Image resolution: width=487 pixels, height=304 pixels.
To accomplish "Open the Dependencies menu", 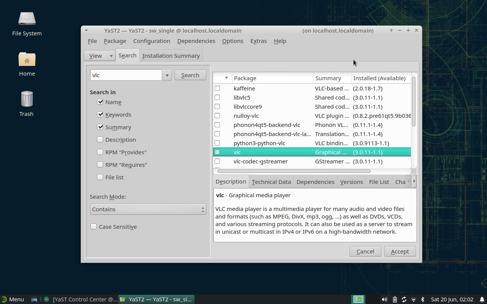I will pyautogui.click(x=196, y=41).
